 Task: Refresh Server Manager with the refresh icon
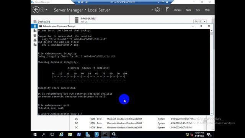157,10
